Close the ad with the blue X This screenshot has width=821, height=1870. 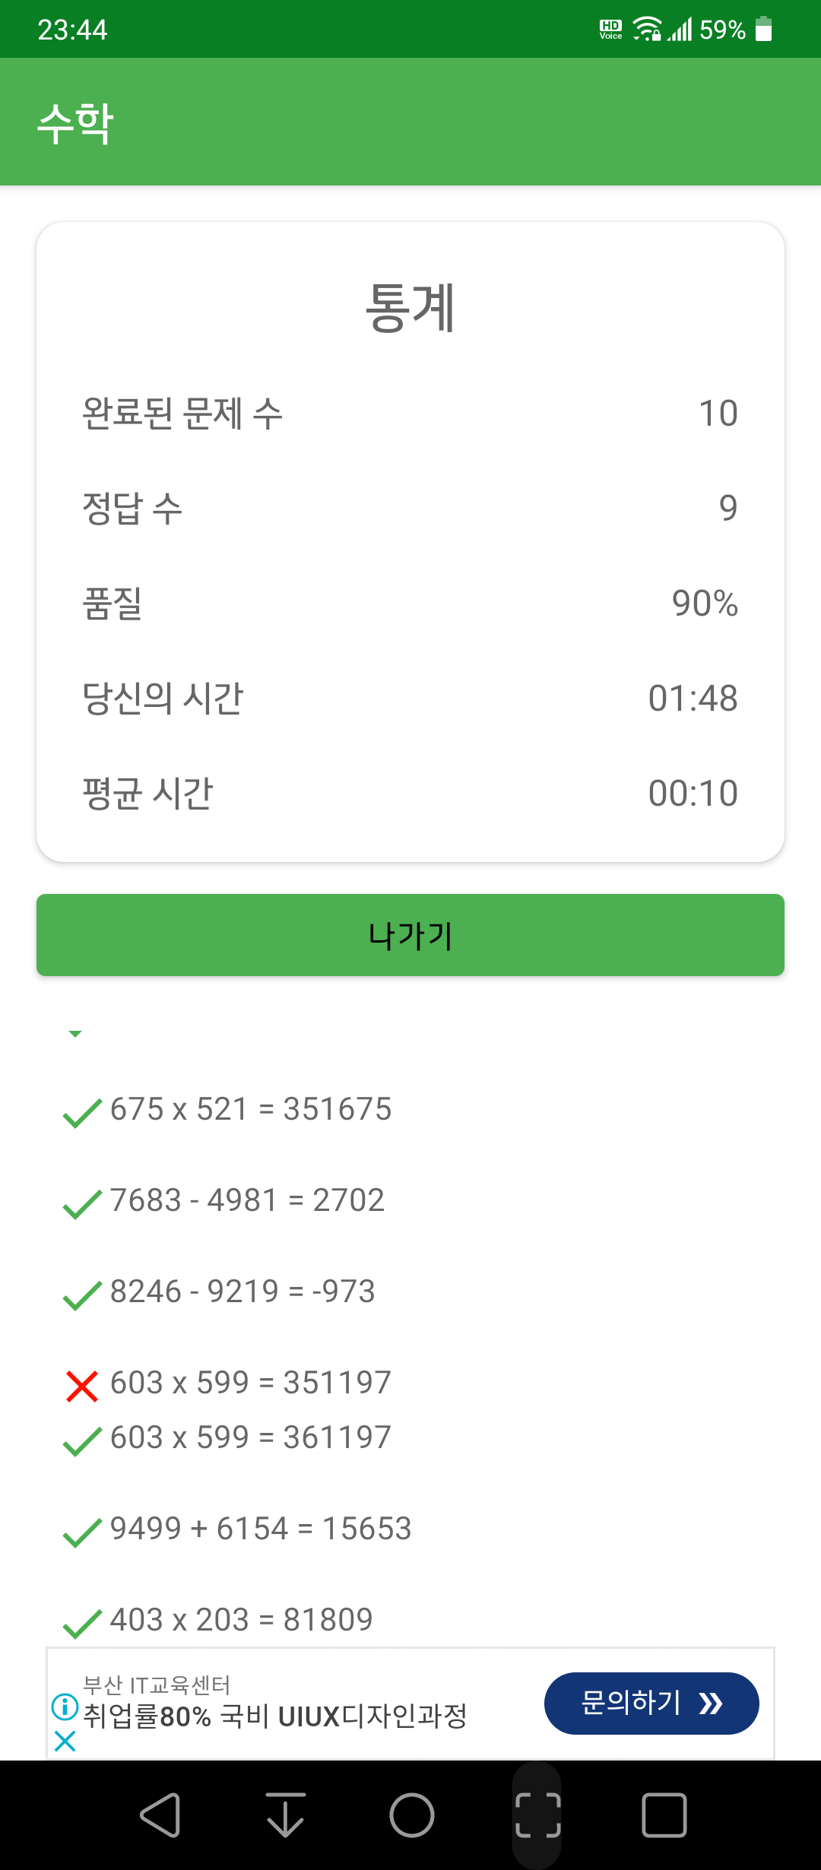click(65, 1741)
